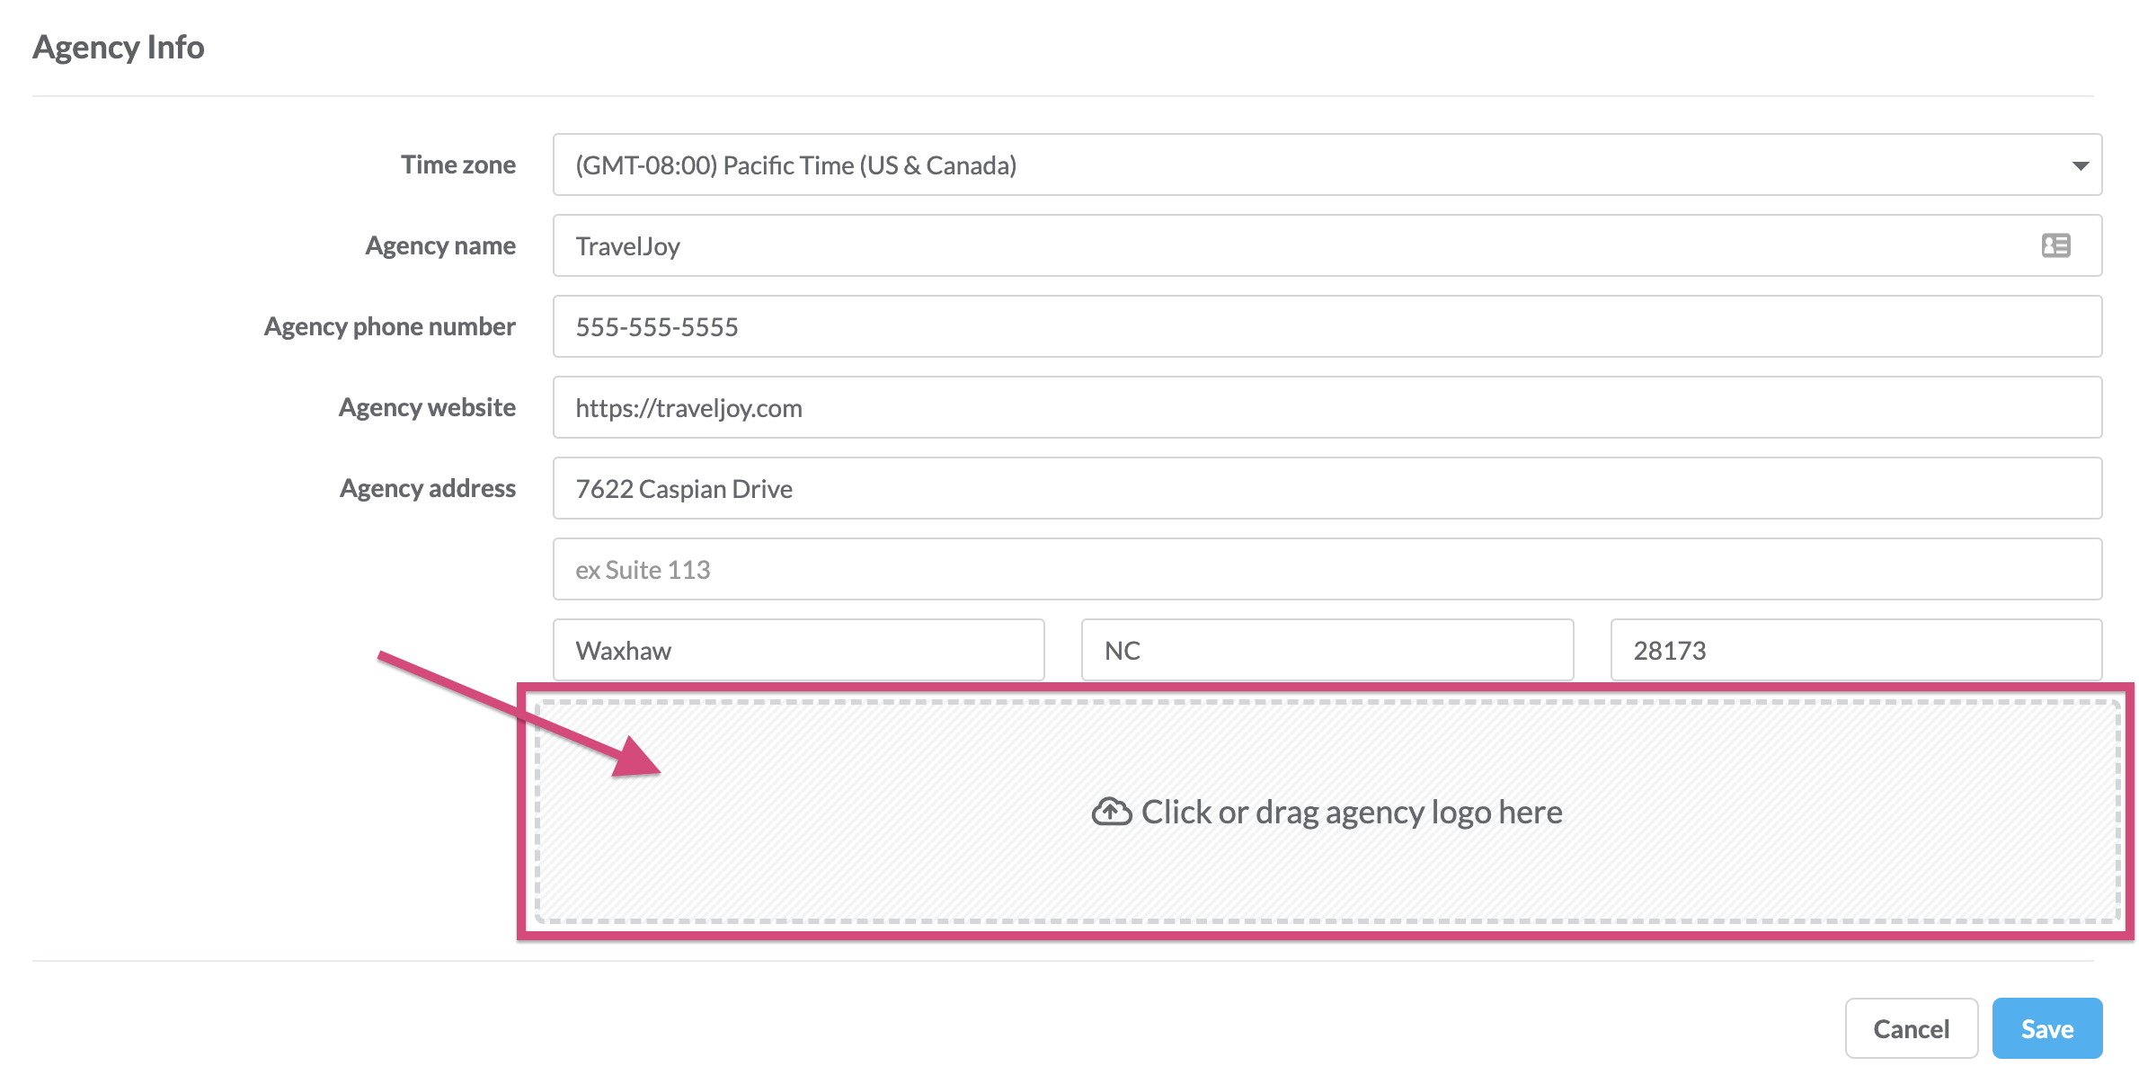Cancel agency info changes

[1912, 1028]
